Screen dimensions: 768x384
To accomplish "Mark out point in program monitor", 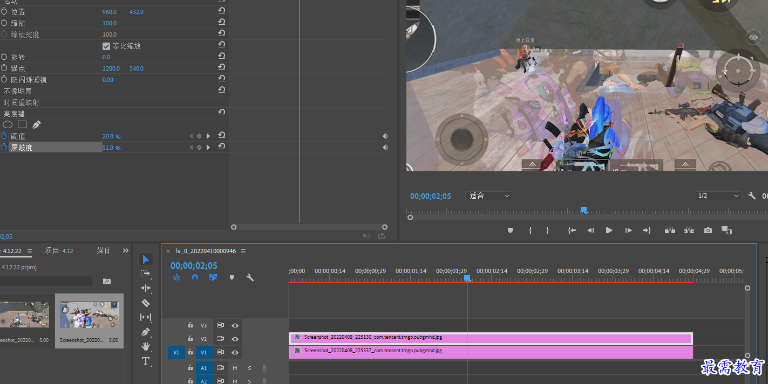I will [547, 230].
